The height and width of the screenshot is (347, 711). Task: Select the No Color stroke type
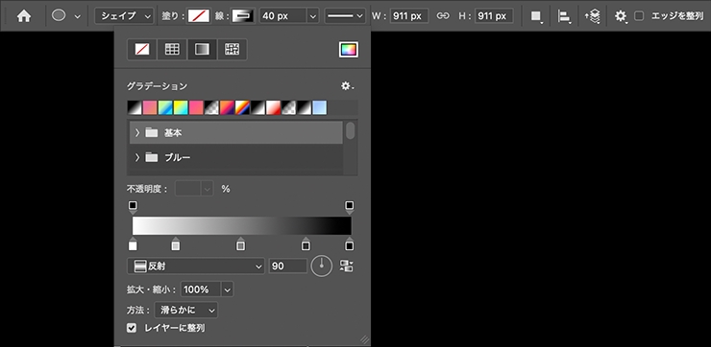(142, 49)
